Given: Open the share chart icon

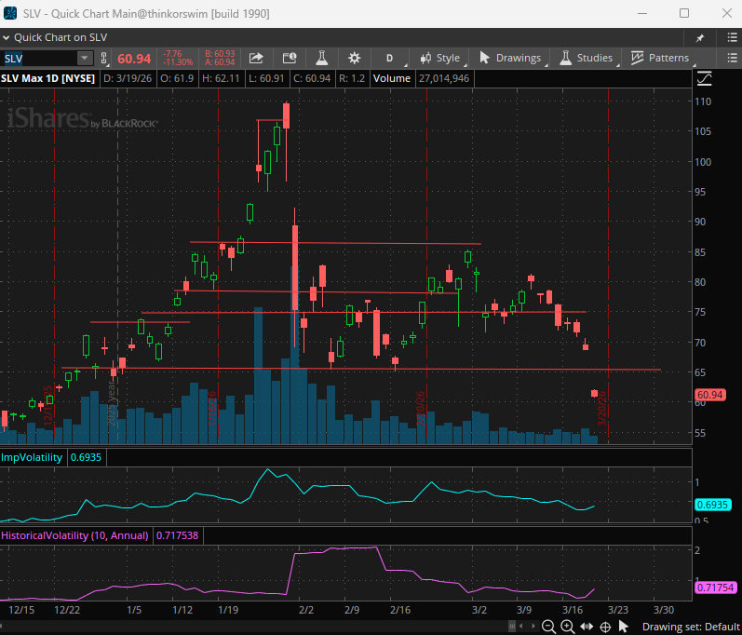Looking at the screenshot, I should coord(256,58).
